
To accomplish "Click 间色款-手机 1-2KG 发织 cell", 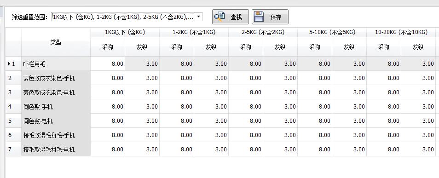I will (211, 107).
